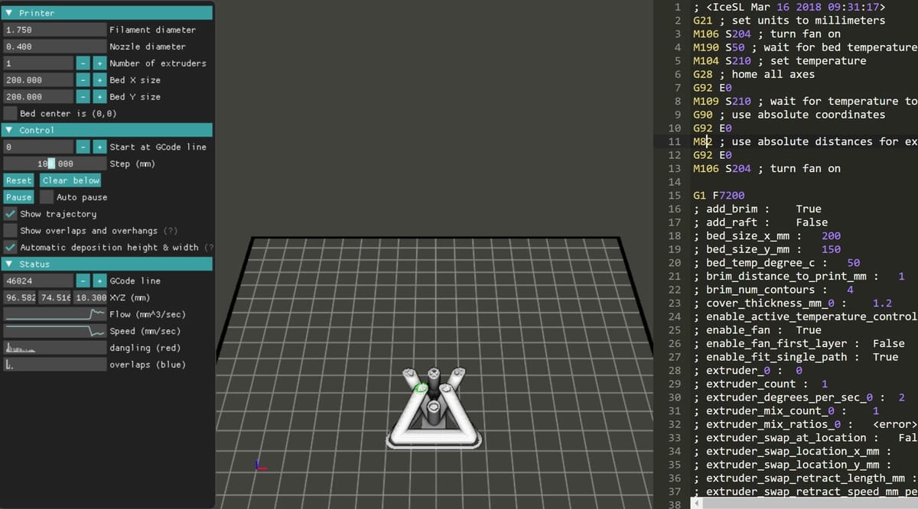Turn on Auto pause checkbox
The height and width of the screenshot is (509, 918).
coord(47,197)
